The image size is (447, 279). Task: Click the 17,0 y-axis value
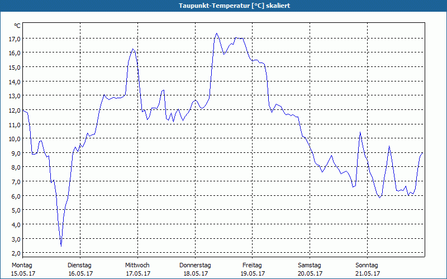pos(15,39)
